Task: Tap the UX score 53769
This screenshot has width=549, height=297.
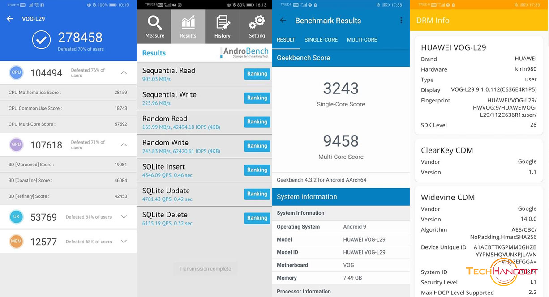Action: click(43, 217)
